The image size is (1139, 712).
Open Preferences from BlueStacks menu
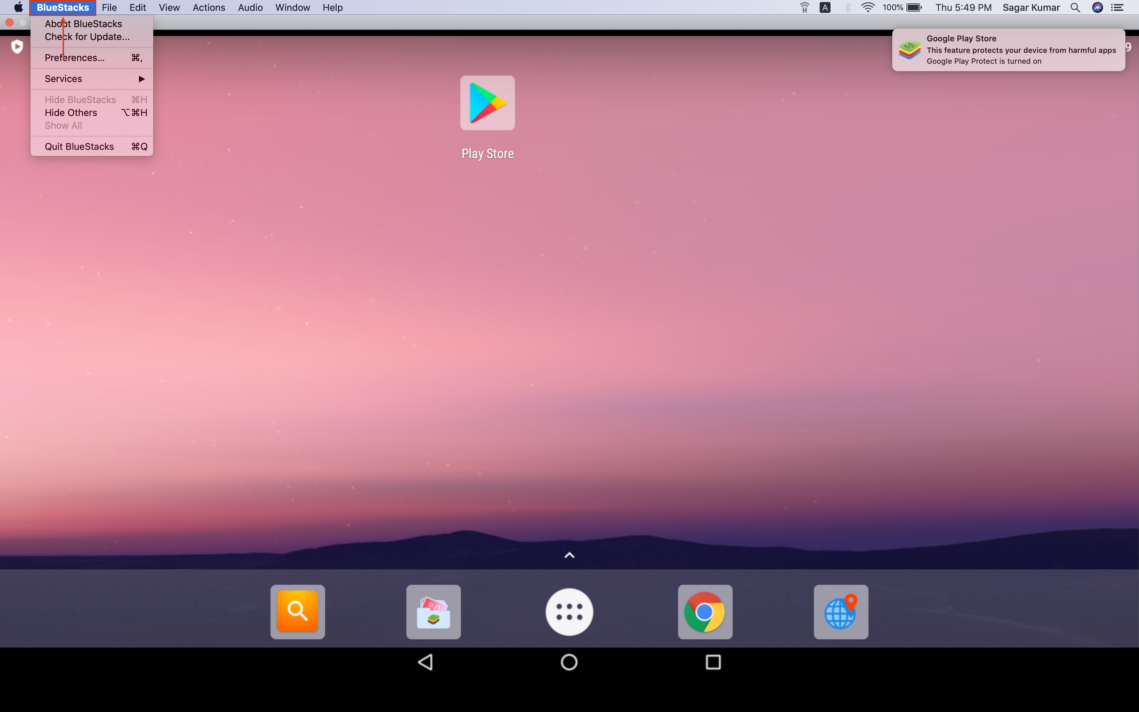point(75,57)
